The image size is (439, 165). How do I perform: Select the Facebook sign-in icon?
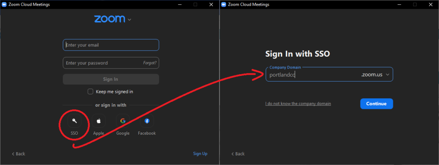[x=147, y=121]
